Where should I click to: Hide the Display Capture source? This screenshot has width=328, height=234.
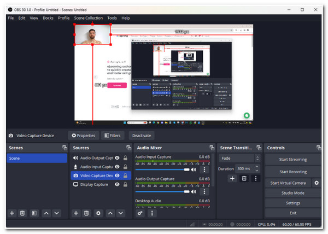pyautogui.click(x=117, y=184)
